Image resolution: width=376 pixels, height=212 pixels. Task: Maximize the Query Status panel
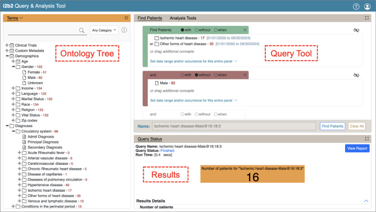366,138
